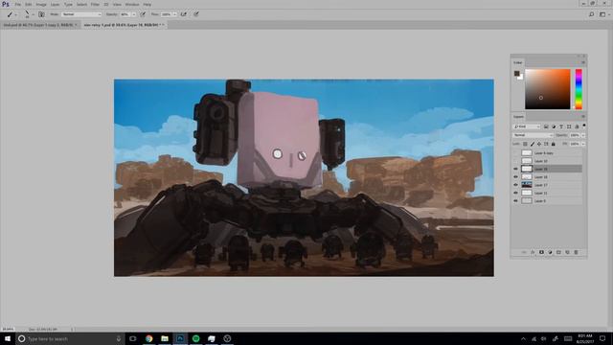Open the Color panel flyout menu
613x345 pixels.
click(x=583, y=62)
